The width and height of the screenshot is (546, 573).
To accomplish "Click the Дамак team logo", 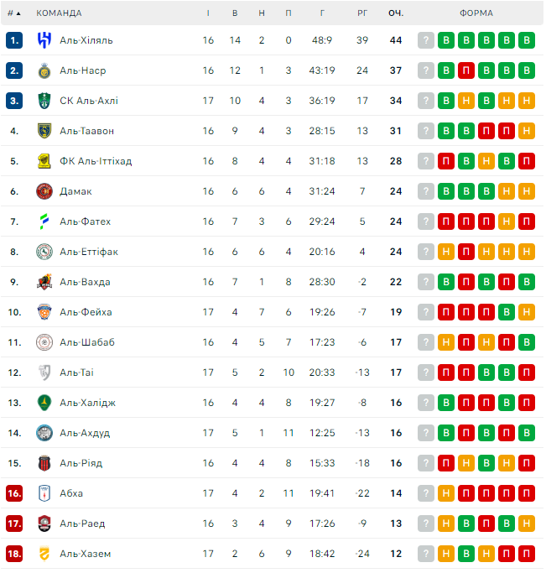I will point(44,191).
